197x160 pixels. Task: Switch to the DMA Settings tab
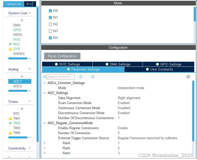coord(118,64)
